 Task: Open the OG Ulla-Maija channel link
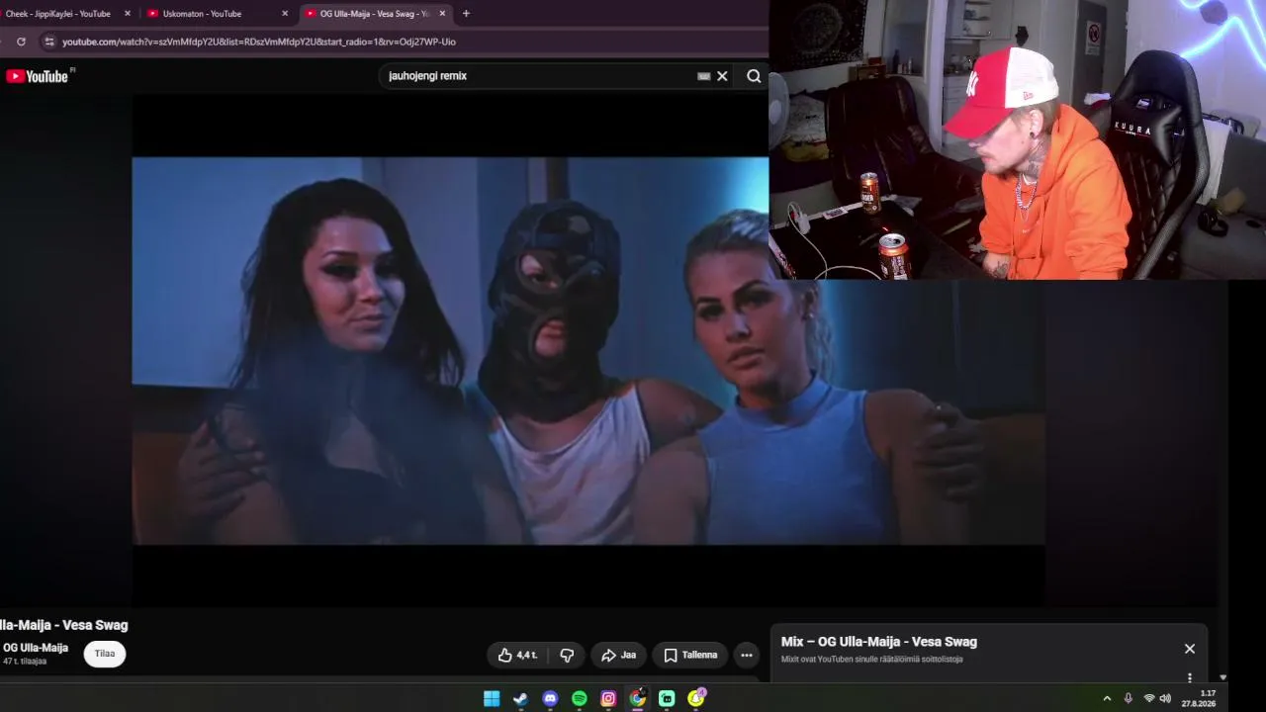click(36, 648)
